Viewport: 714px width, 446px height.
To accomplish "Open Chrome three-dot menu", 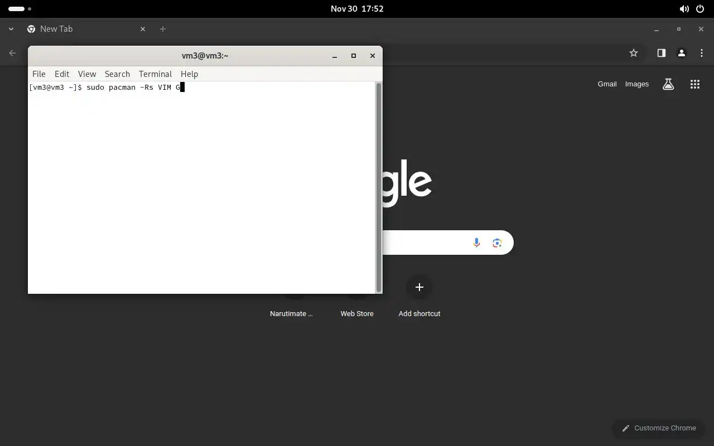I will 701,53.
